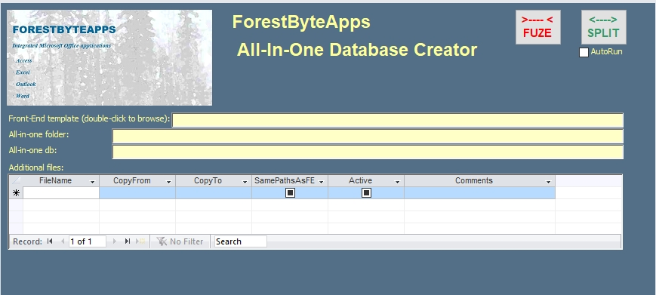This screenshot has width=656, height=295.
Task: Click the All-in-one db input field
Action: [x=368, y=152]
